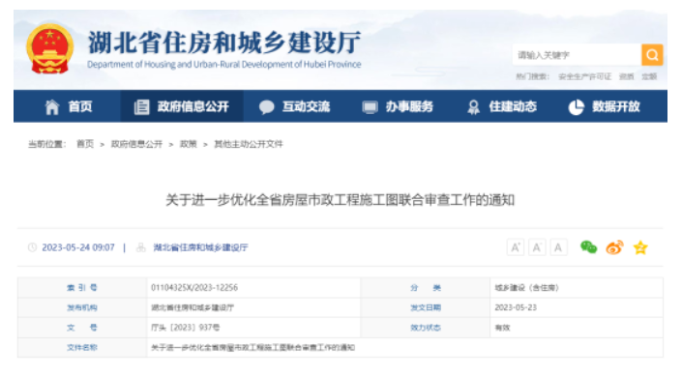Focus the keyword search input field
Screen dimensions: 682x375
pyautogui.click(x=577, y=55)
